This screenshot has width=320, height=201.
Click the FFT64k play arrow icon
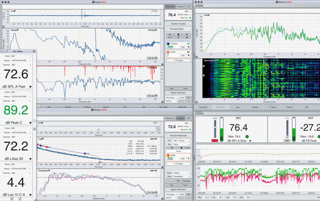click(x=189, y=43)
